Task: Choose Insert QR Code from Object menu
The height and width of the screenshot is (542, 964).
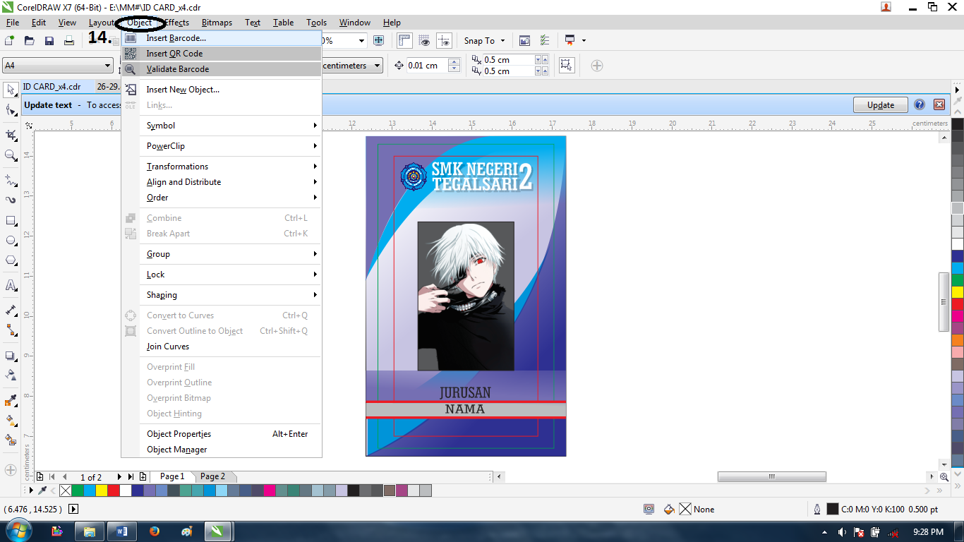Action: pos(173,53)
